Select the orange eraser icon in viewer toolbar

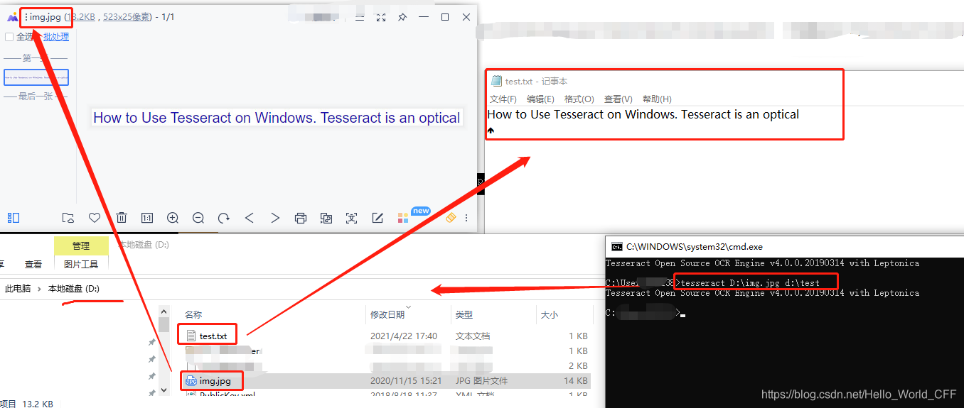click(450, 217)
